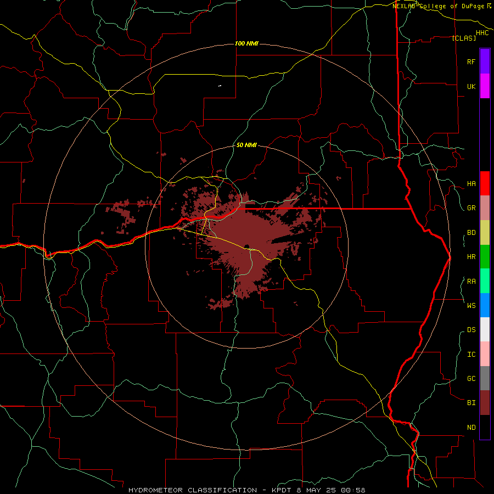The height and width of the screenshot is (494, 494).
Task: Click the IC pink legend swatch
Action: point(485,354)
